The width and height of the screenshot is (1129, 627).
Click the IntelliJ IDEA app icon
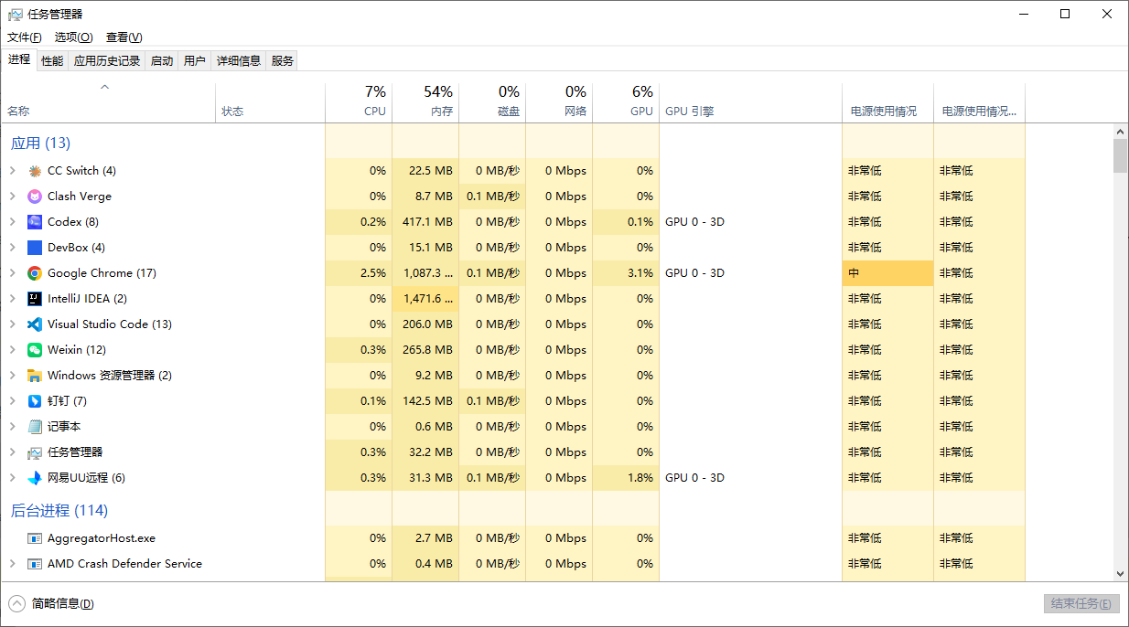pyautogui.click(x=35, y=299)
